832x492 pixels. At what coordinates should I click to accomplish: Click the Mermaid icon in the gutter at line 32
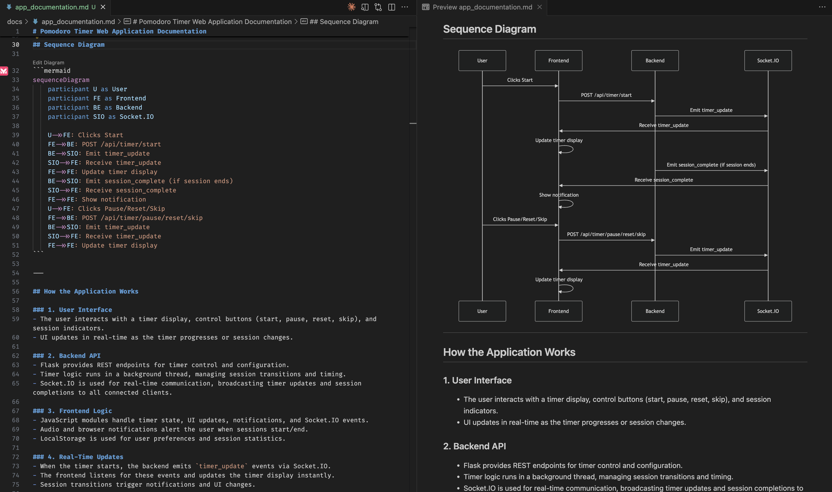pos(4,71)
